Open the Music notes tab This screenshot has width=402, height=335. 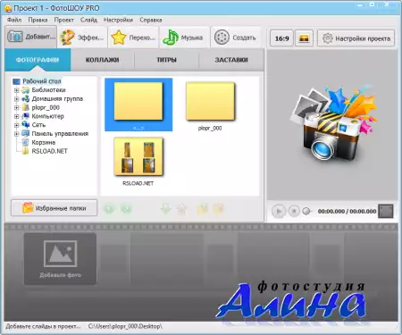click(x=185, y=38)
